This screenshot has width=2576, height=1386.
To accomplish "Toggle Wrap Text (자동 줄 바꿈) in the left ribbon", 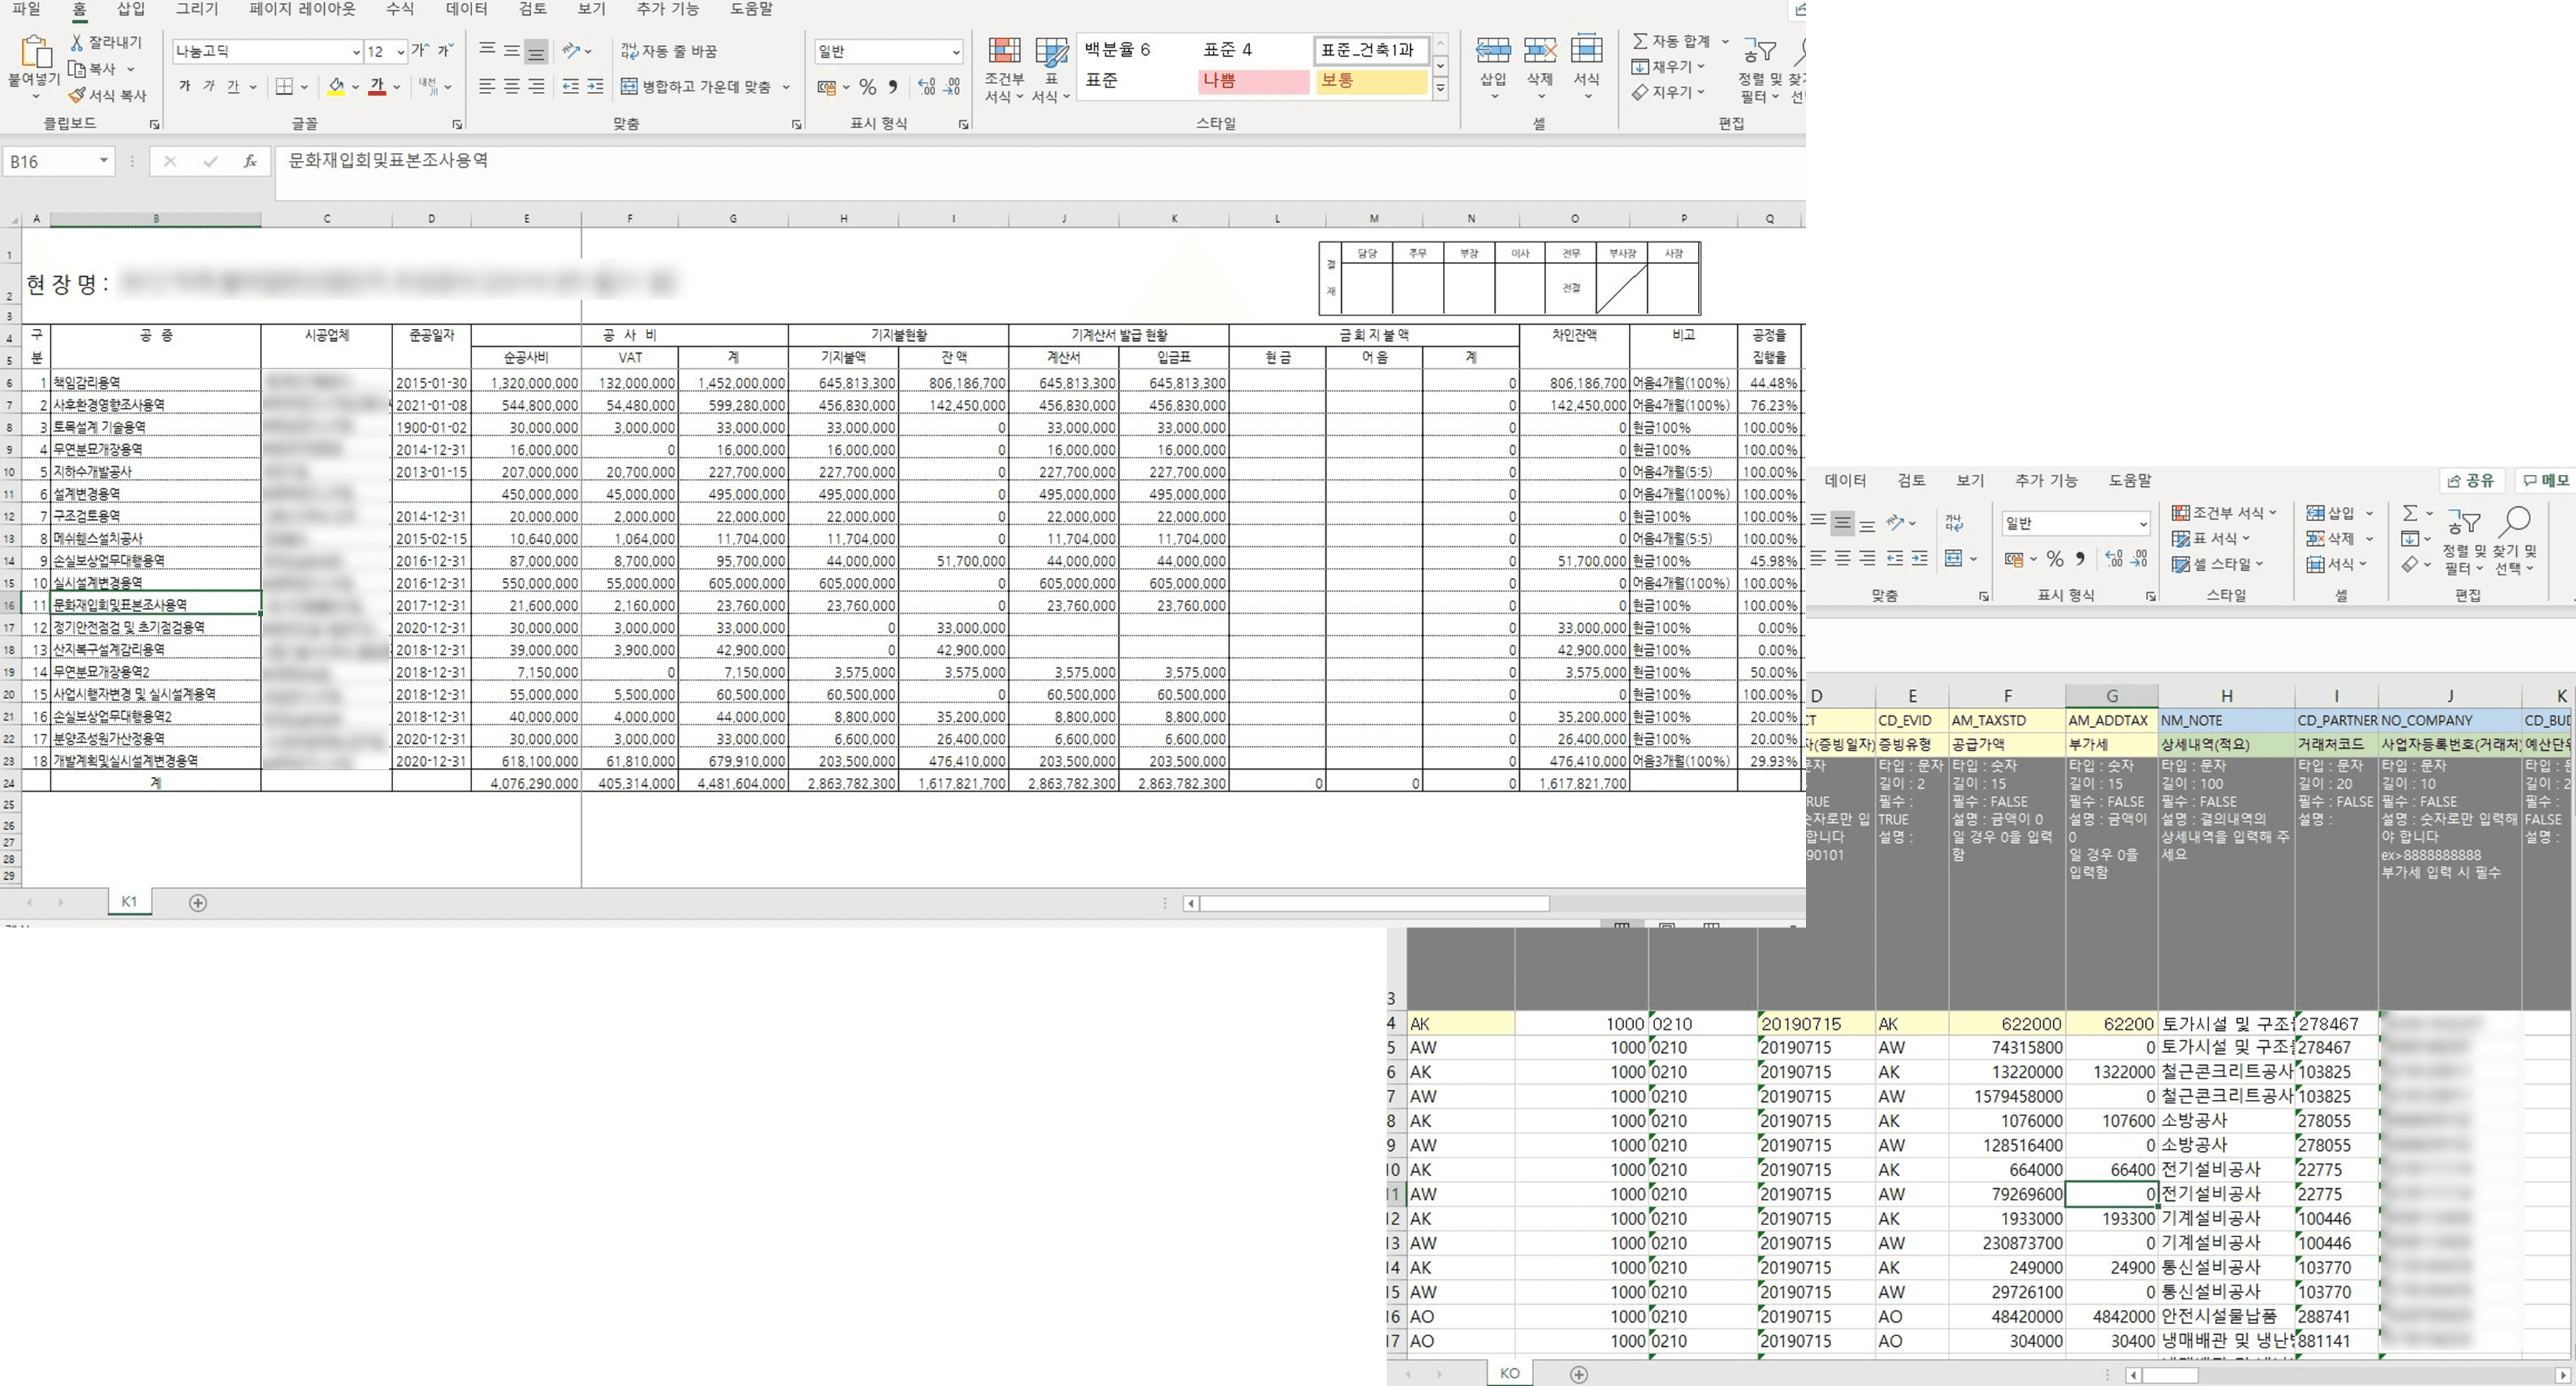I will coord(669,51).
